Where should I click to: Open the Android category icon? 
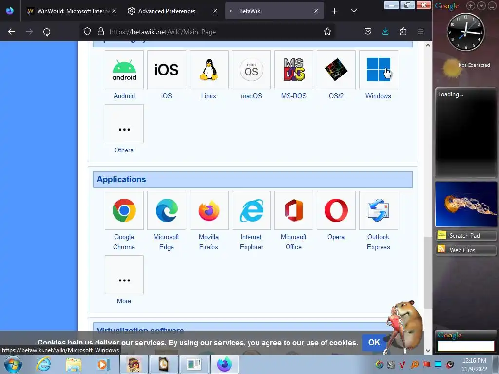[x=124, y=70]
